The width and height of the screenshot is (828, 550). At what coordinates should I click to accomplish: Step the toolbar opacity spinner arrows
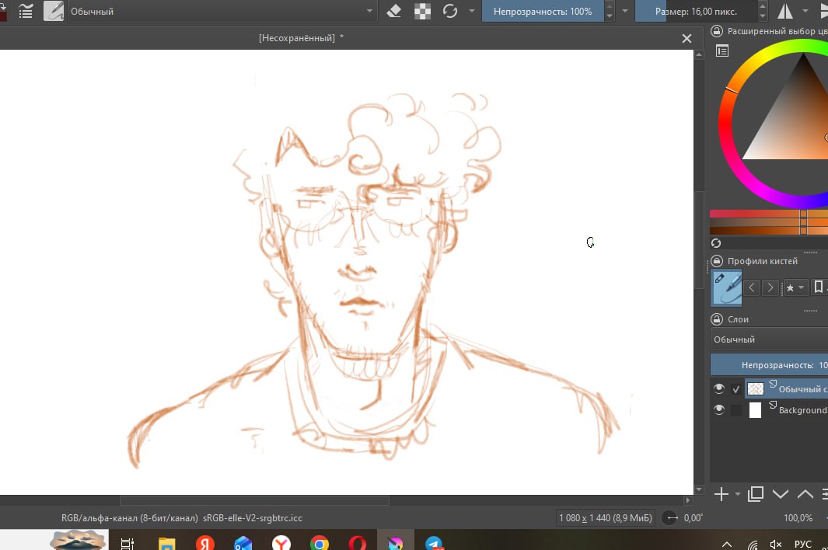[610, 11]
